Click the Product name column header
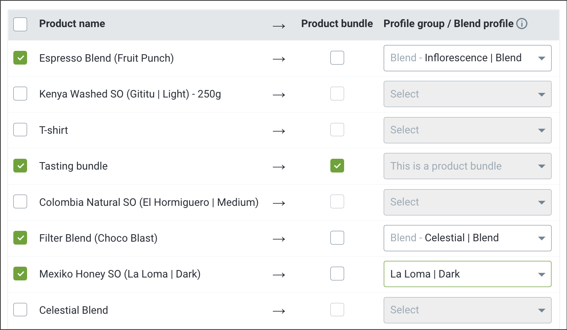Viewport: 567px width, 330px height. pos(72,24)
